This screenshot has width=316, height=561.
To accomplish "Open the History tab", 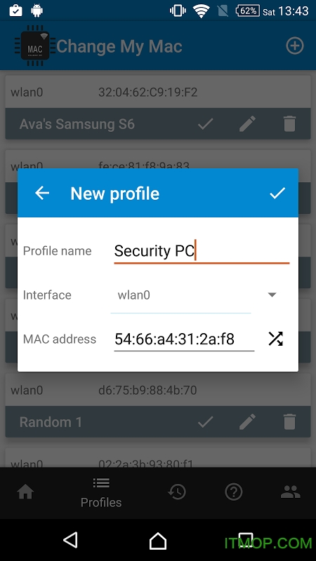I will [x=177, y=492].
